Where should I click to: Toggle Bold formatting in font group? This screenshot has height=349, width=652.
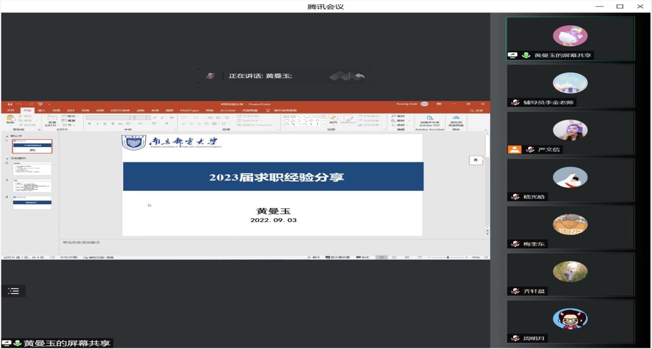89,124
